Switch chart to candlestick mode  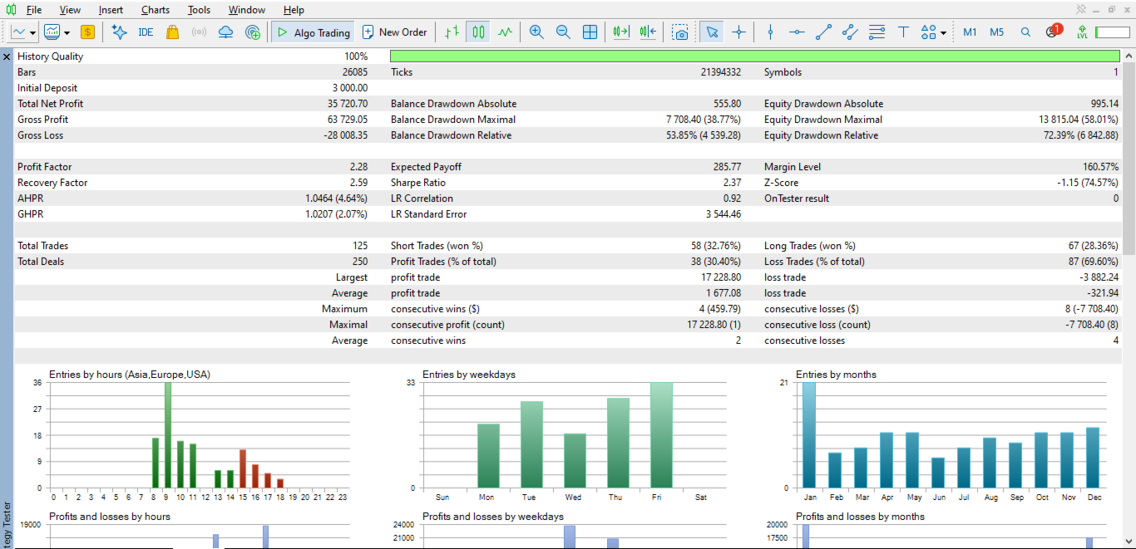coord(477,32)
